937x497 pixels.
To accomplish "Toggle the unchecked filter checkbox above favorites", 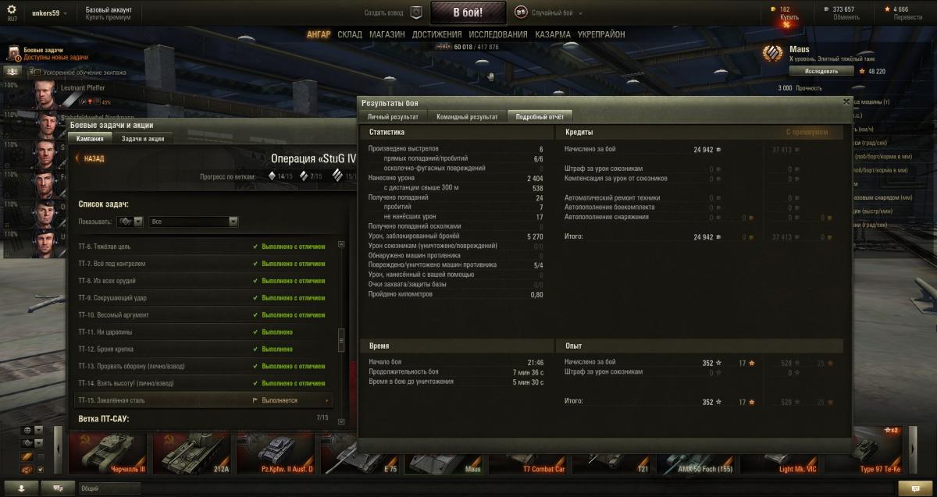I will 41,456.
